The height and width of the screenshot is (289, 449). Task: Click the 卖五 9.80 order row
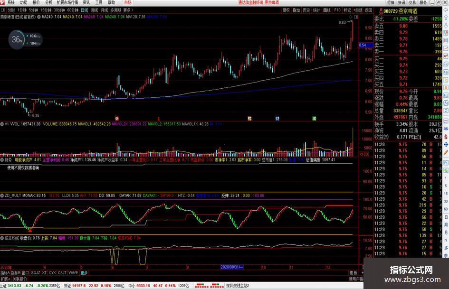coord(408,26)
